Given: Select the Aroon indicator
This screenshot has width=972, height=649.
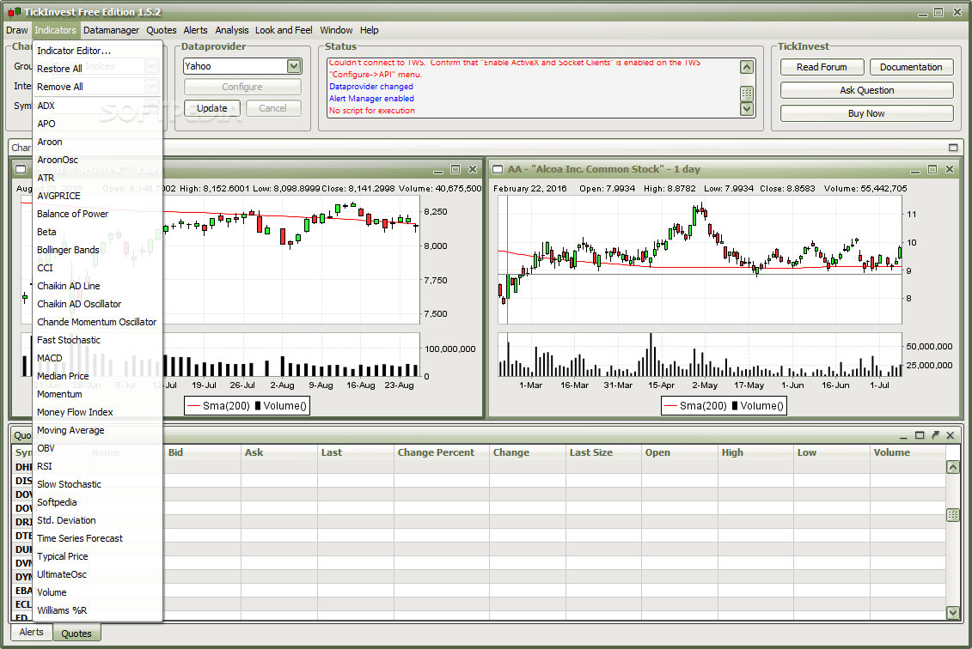Looking at the screenshot, I should (98, 142).
